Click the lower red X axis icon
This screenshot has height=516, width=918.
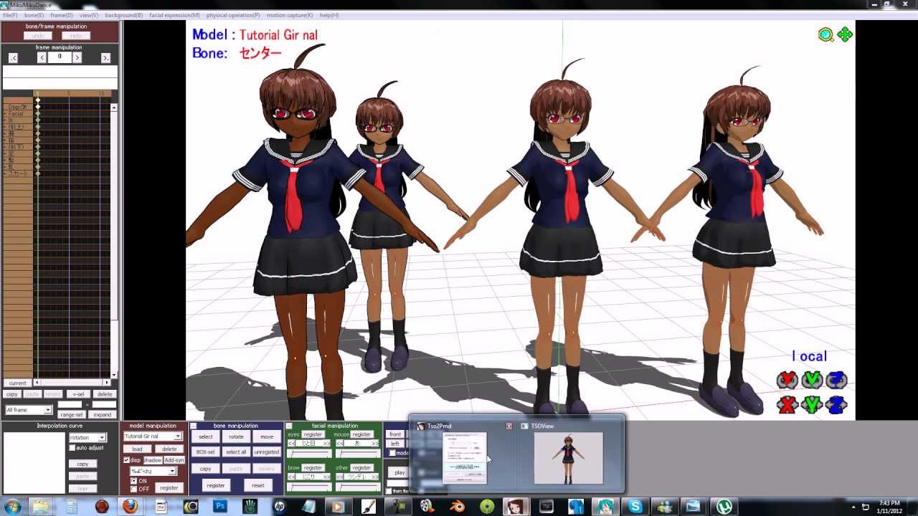[787, 405]
